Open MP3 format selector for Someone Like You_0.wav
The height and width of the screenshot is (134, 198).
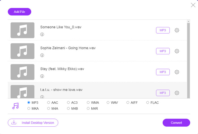pyautogui.click(x=163, y=30)
